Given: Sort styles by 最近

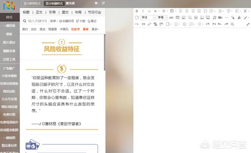Looking at the screenshot, I should (92, 21).
